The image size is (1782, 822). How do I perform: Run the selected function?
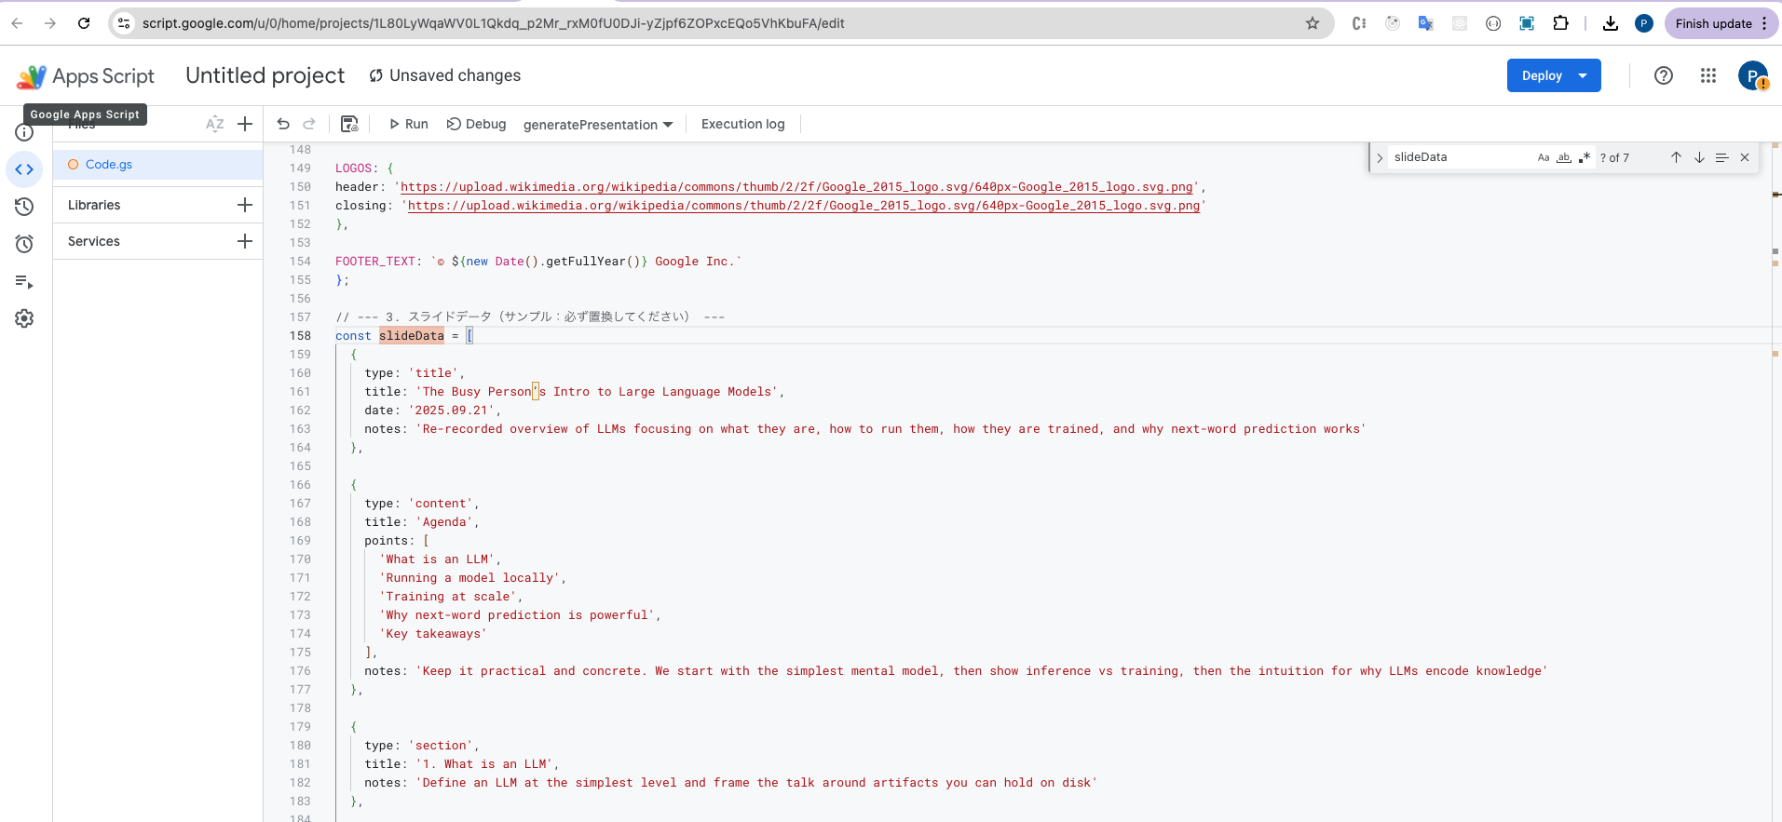[408, 124]
